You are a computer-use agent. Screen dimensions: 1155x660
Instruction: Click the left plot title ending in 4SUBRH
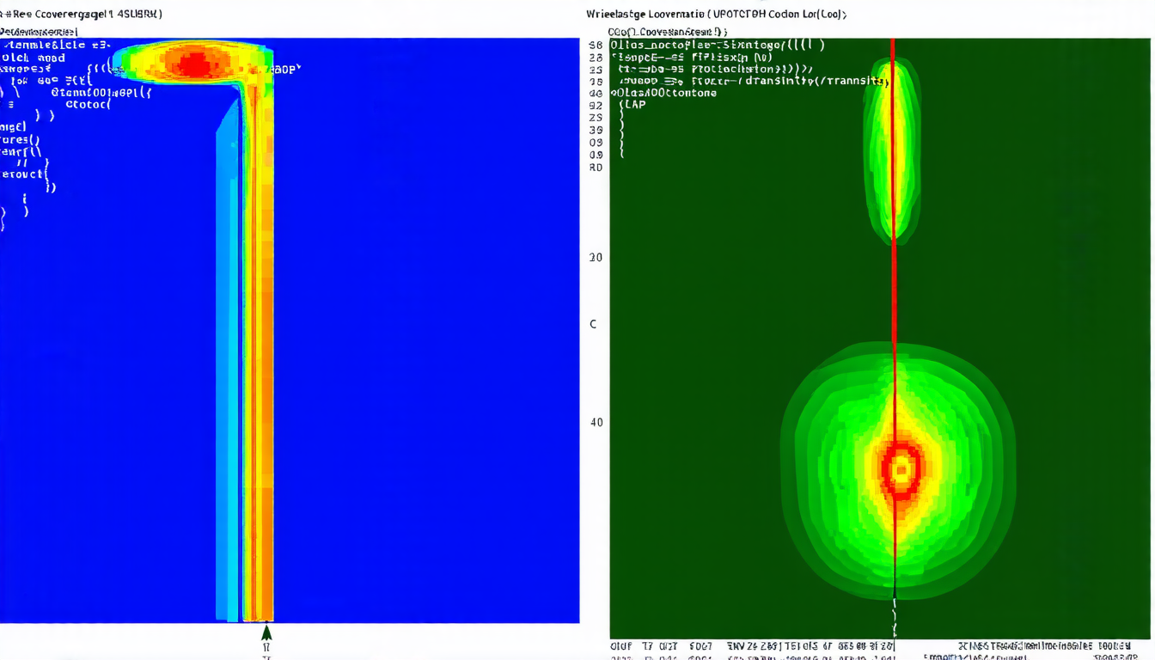click(x=82, y=14)
